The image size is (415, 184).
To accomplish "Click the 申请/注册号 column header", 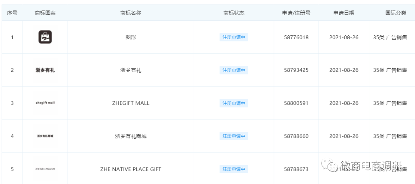I will (x=296, y=13).
